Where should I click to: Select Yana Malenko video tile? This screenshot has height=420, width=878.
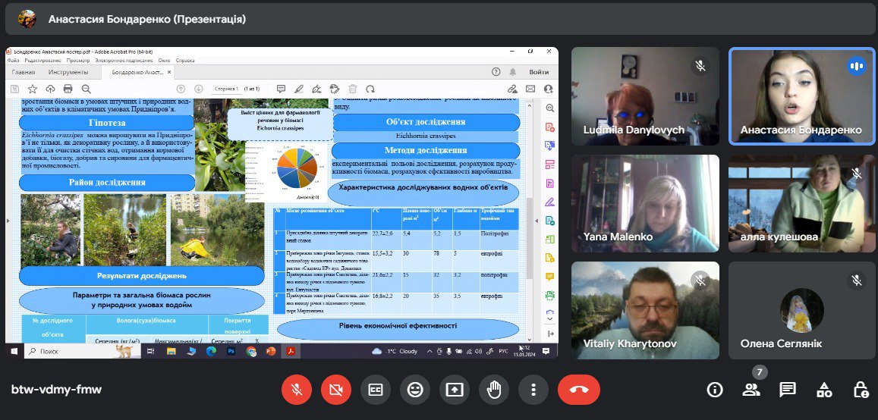click(x=645, y=204)
